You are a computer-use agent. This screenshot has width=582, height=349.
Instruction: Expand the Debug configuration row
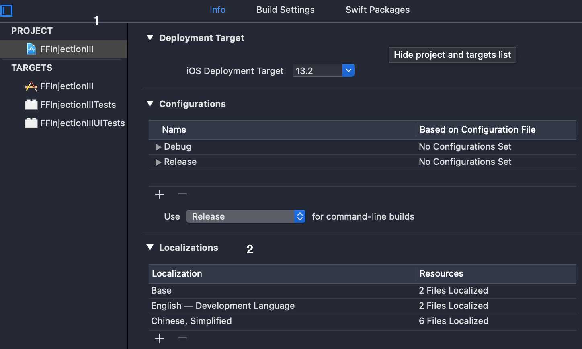158,147
